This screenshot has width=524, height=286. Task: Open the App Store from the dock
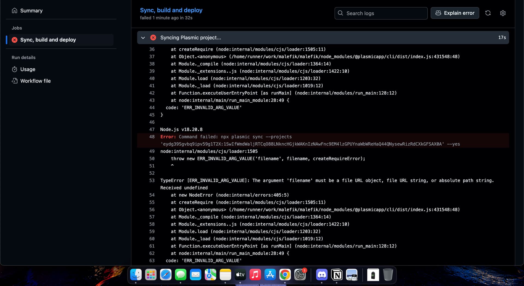pyautogui.click(x=270, y=275)
